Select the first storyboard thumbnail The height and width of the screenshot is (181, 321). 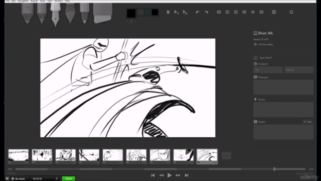point(19,156)
